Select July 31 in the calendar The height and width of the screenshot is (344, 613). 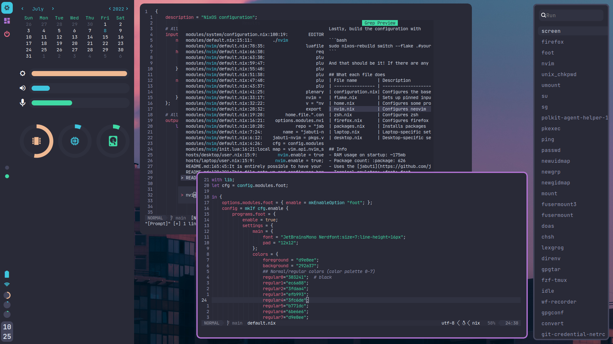(x=28, y=56)
